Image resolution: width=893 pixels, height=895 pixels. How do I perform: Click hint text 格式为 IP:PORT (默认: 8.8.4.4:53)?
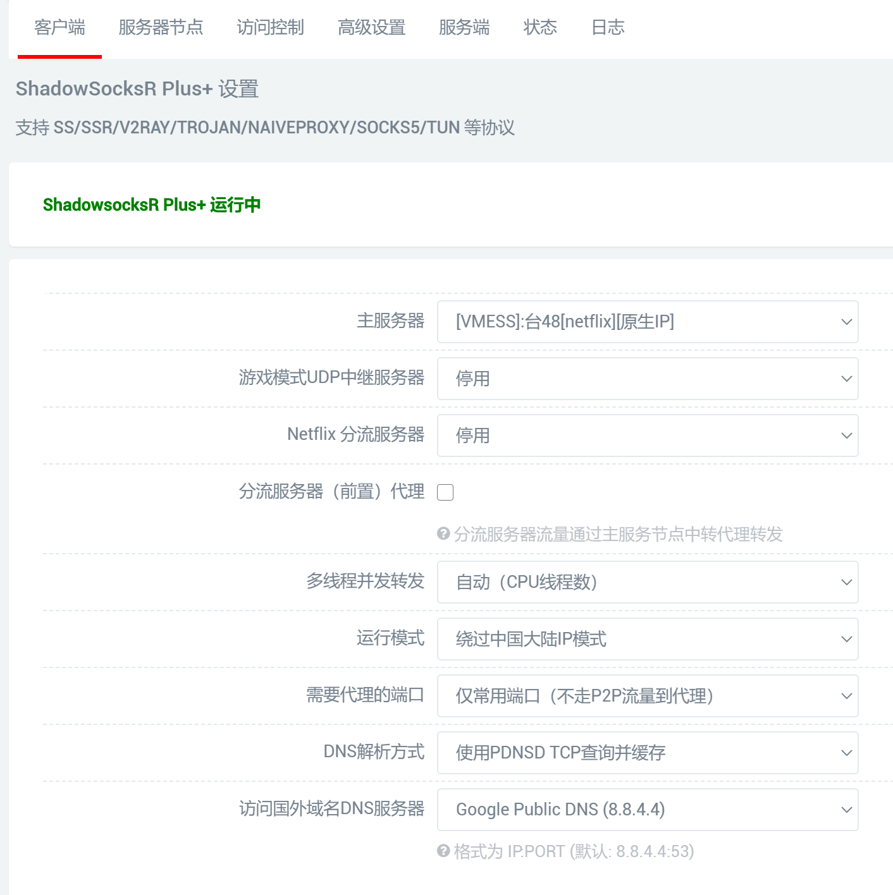point(574,852)
